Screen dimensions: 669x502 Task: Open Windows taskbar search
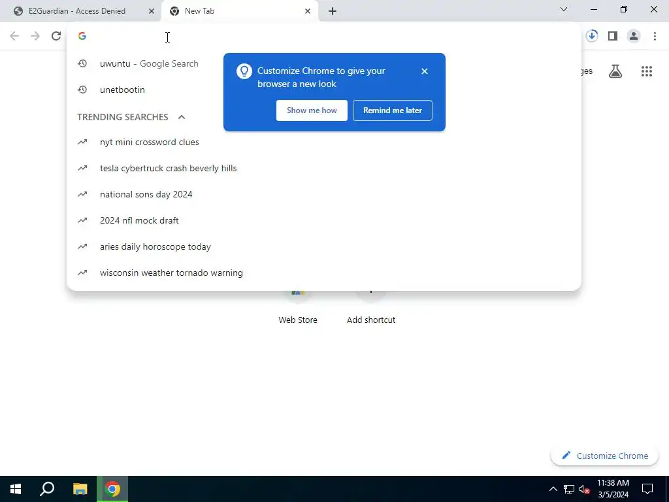pos(47,489)
